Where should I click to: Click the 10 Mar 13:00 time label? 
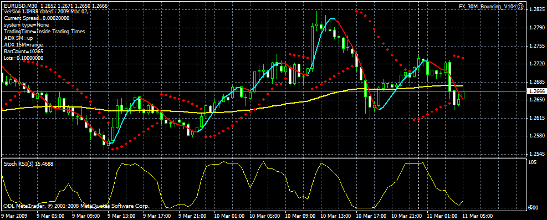334,216
